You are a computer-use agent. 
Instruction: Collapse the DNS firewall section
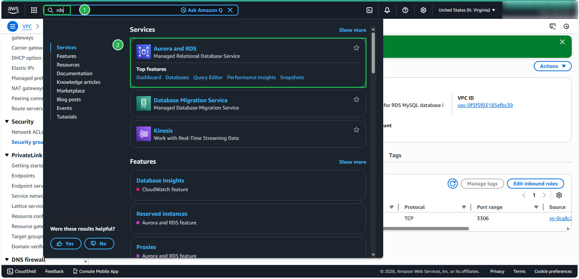tap(7, 259)
